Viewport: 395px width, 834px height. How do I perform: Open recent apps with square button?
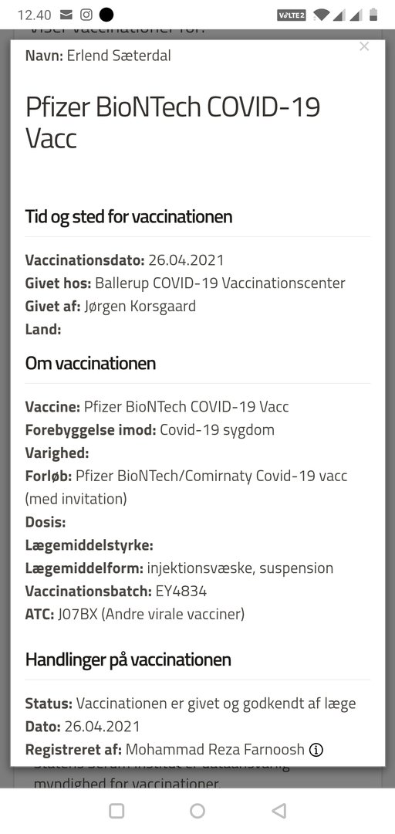116,811
